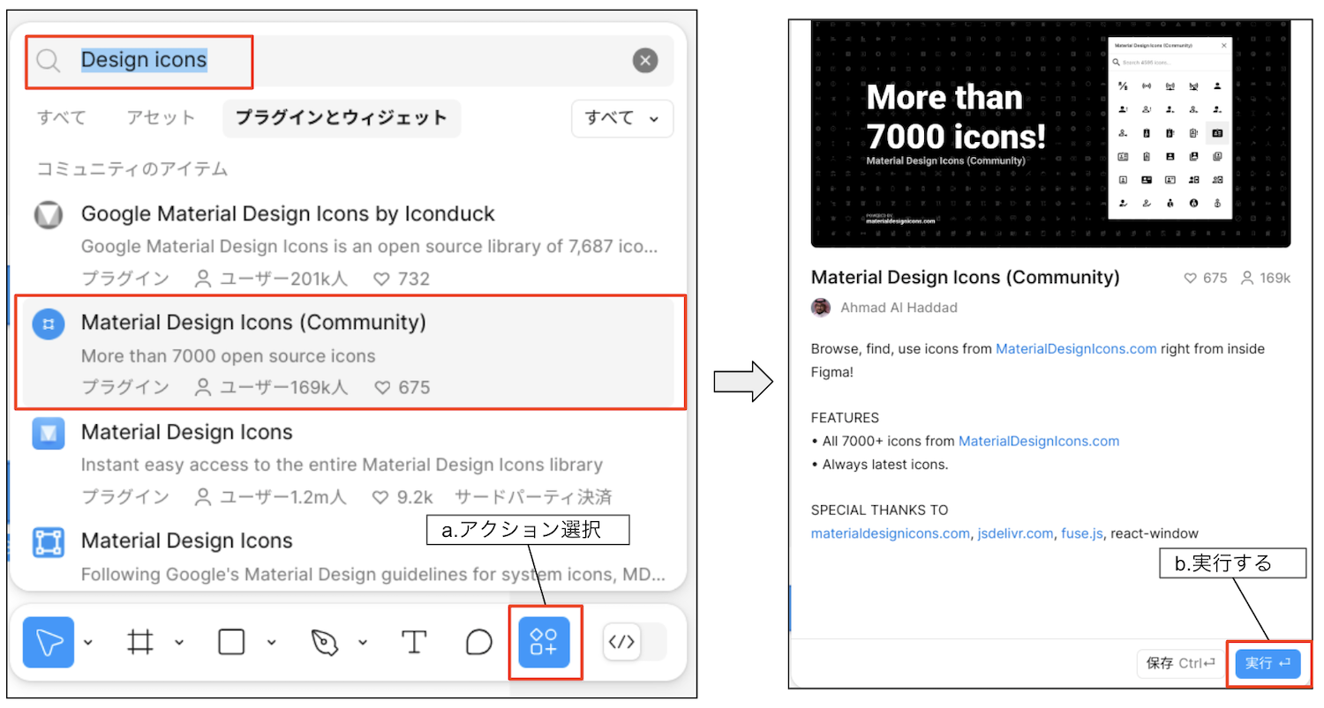Click the search magnifier icon
The width and height of the screenshot is (1324, 708).
click(x=49, y=61)
